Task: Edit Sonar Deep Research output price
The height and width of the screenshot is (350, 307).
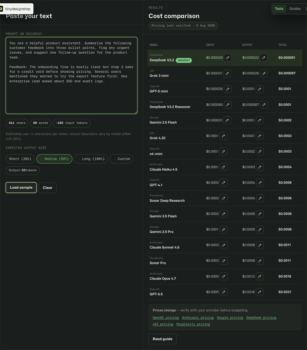Action: coord(260,198)
